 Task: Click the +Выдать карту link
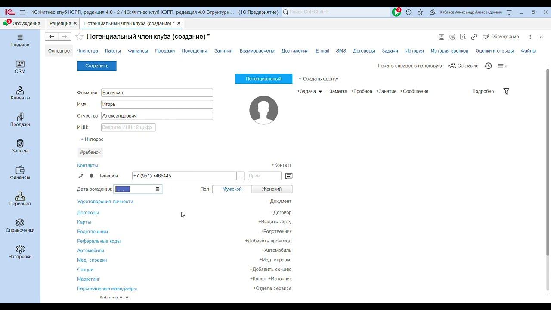pos(275,222)
